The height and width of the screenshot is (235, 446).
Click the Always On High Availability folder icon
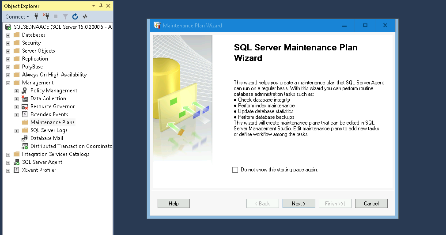[17, 75]
